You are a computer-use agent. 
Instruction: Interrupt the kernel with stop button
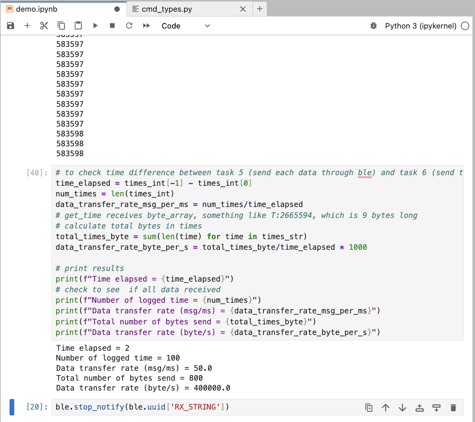click(x=112, y=26)
